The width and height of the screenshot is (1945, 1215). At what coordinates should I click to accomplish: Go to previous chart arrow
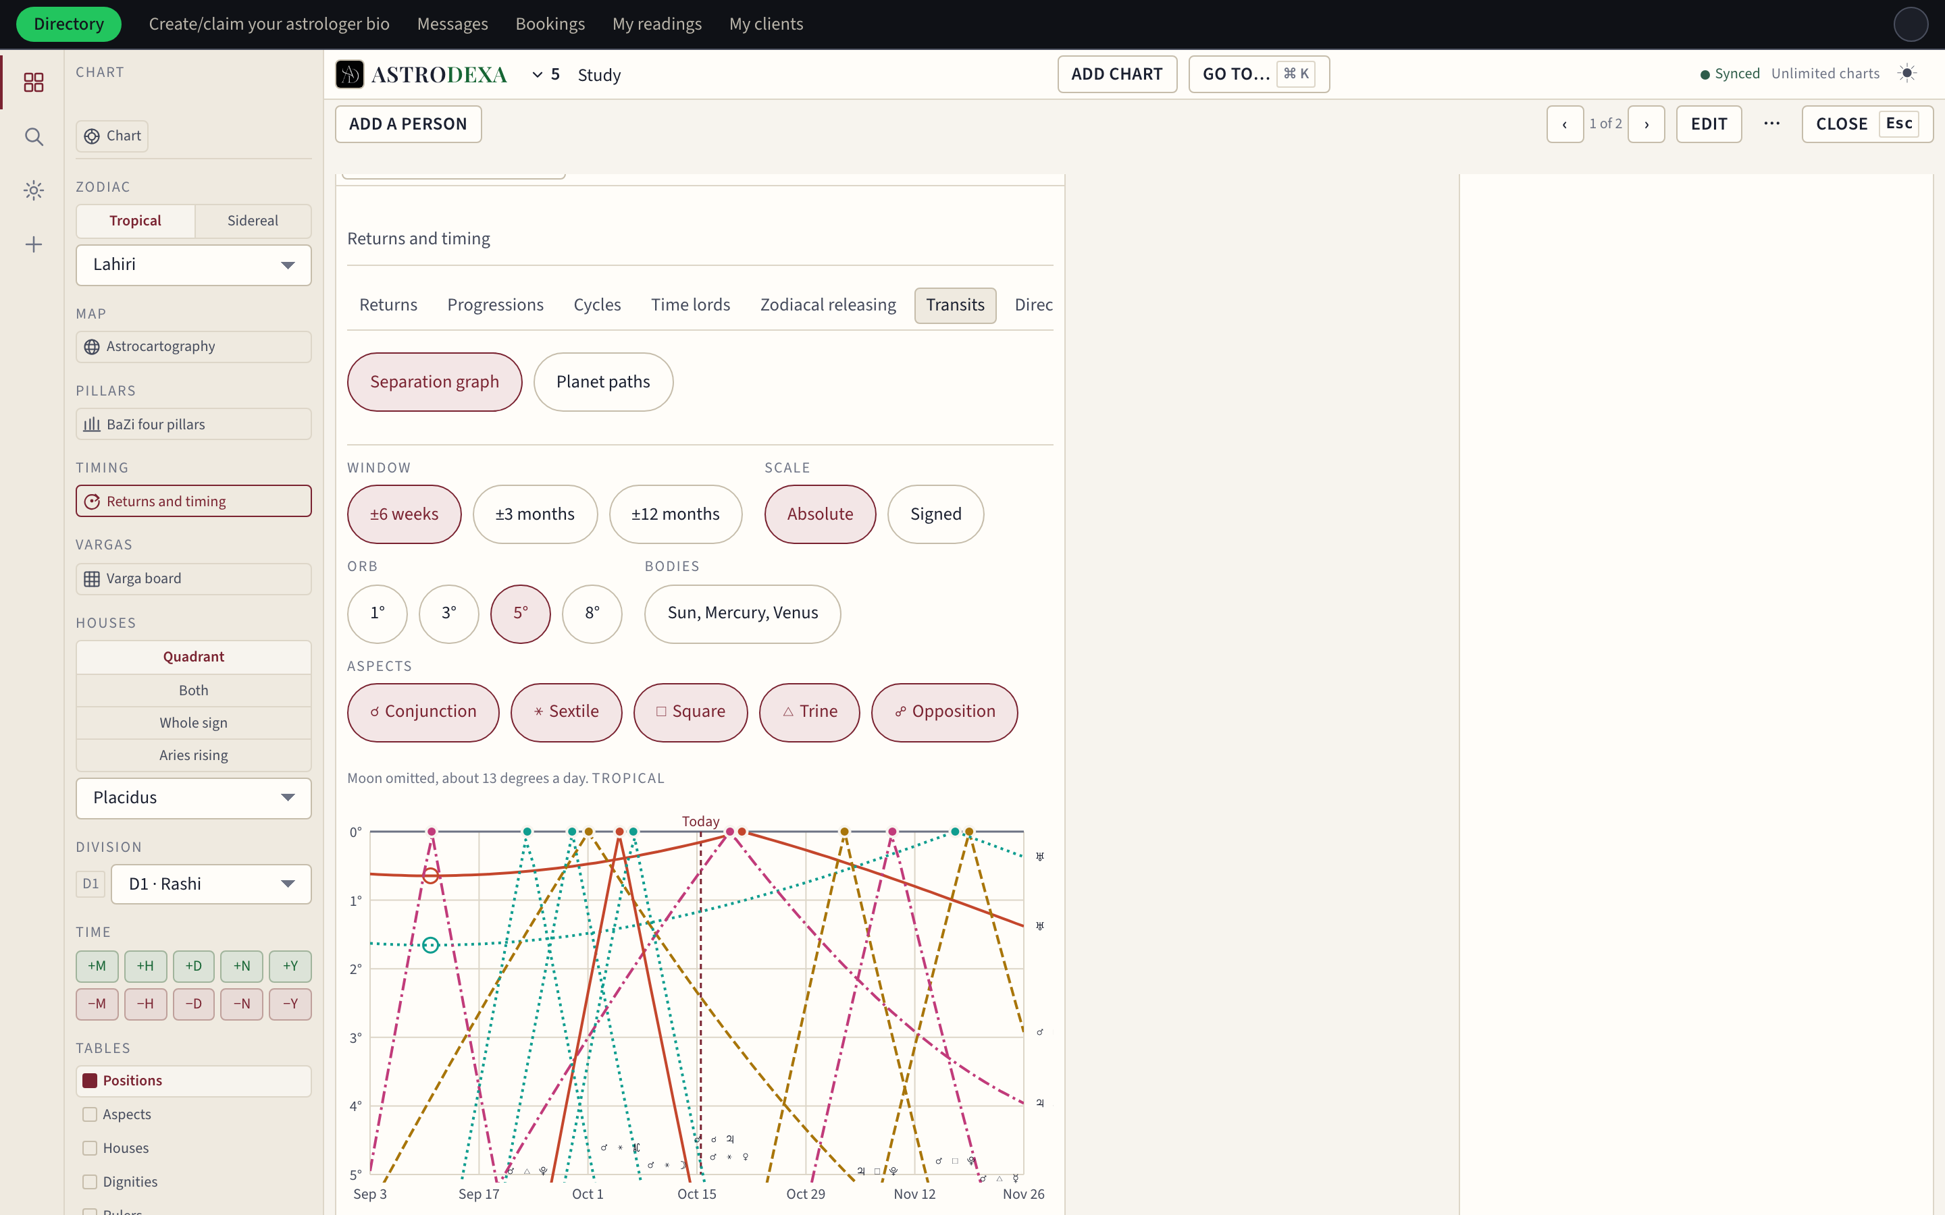pyautogui.click(x=1565, y=125)
